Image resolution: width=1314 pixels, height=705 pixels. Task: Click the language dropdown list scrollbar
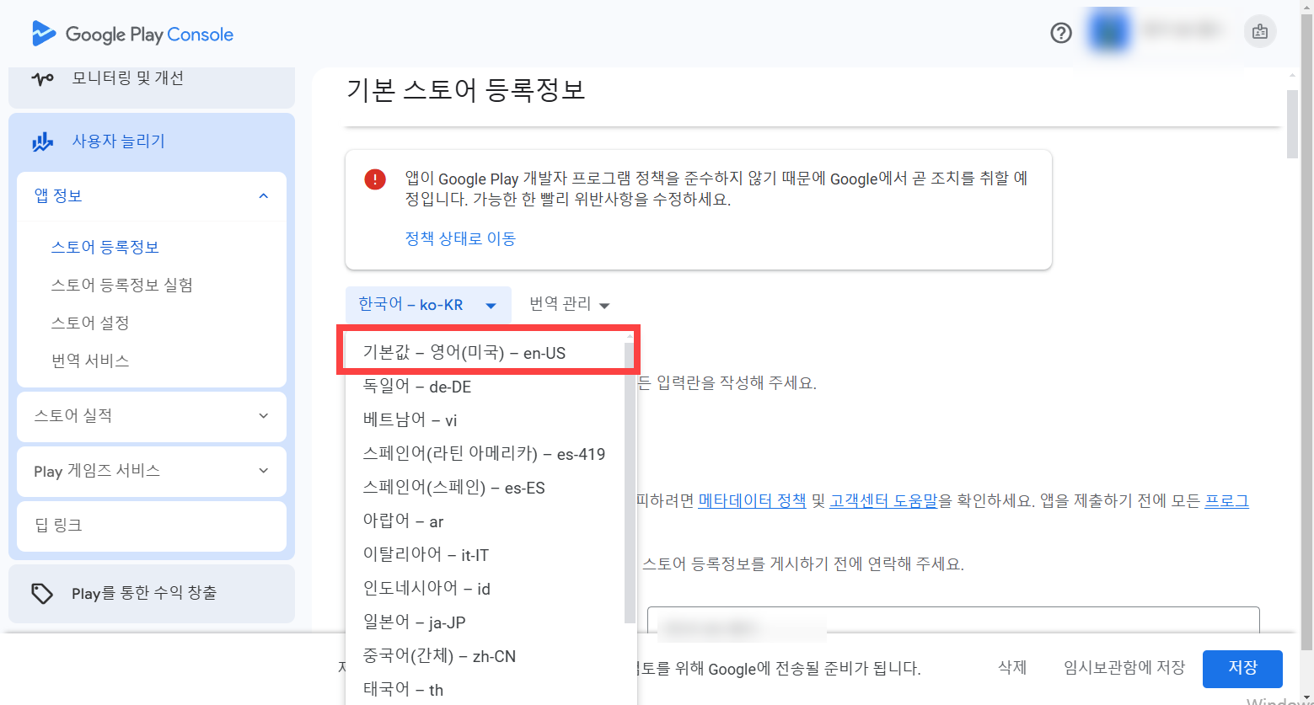pos(630,483)
